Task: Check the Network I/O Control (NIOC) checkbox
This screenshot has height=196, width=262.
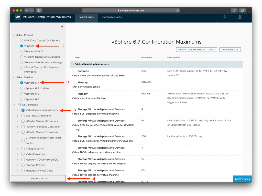Action: click(23, 160)
